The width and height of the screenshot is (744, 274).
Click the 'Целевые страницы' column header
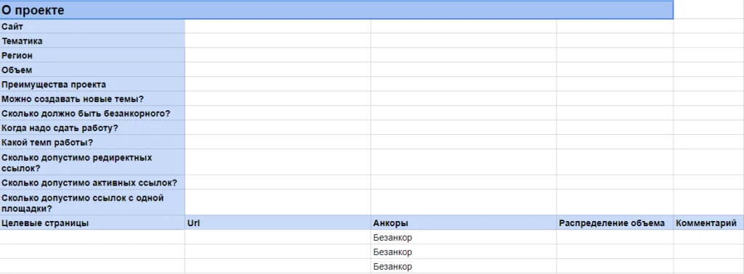point(92,223)
